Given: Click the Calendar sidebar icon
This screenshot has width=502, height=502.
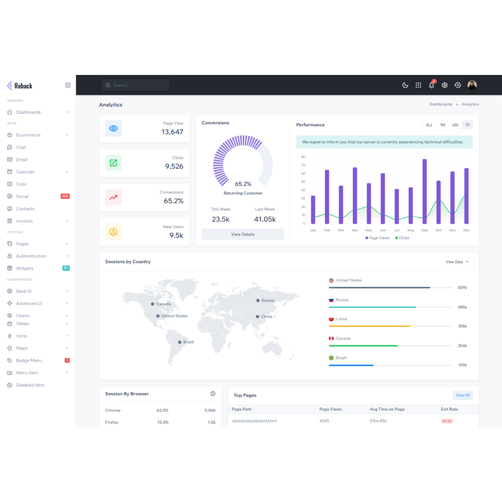Looking at the screenshot, I should coord(10,172).
